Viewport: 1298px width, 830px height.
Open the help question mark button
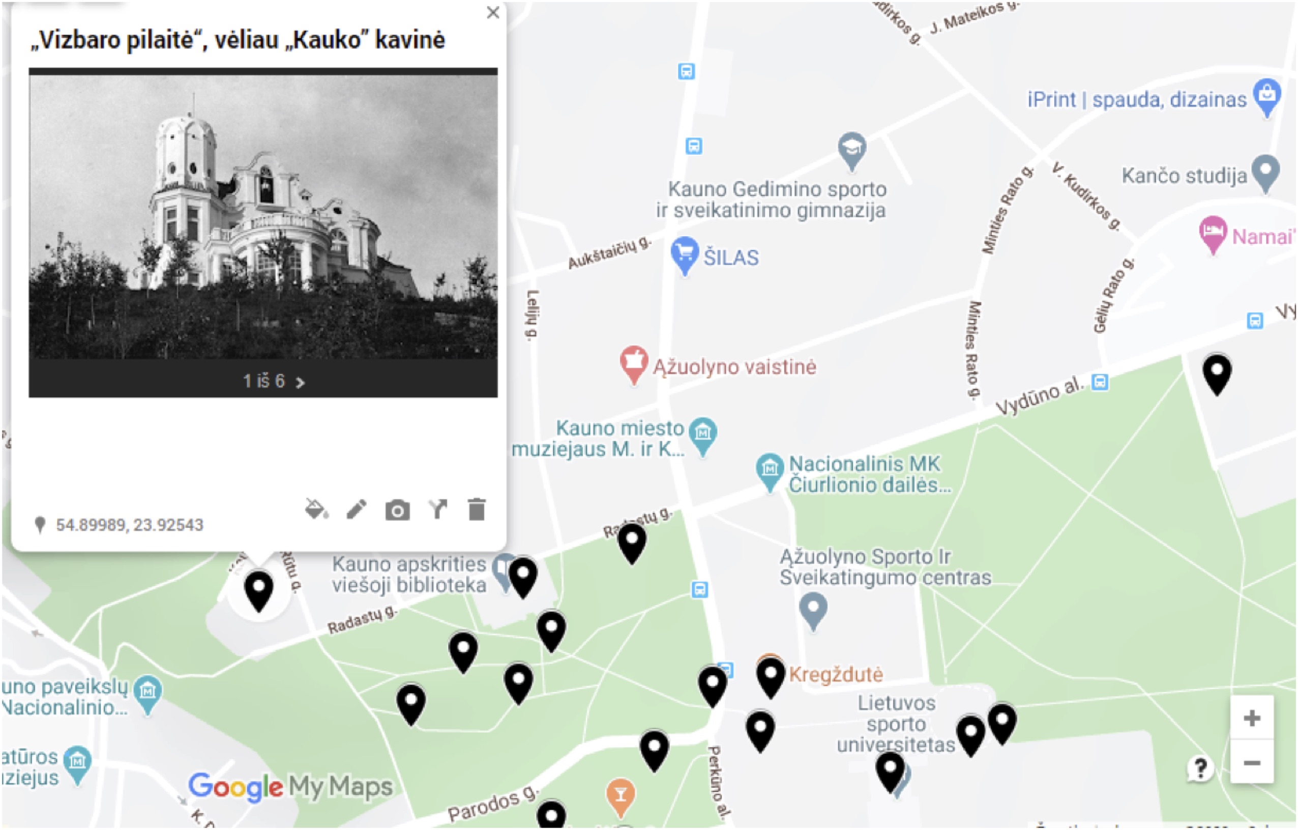(x=1200, y=768)
